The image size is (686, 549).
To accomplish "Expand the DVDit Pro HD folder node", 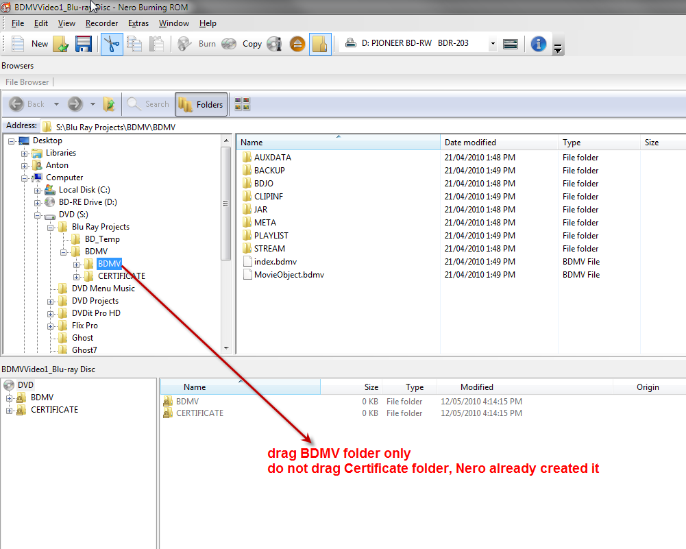I will click(x=50, y=314).
